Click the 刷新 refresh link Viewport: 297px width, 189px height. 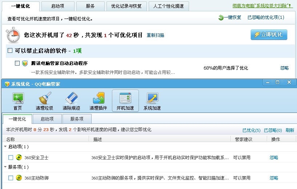[290, 130]
